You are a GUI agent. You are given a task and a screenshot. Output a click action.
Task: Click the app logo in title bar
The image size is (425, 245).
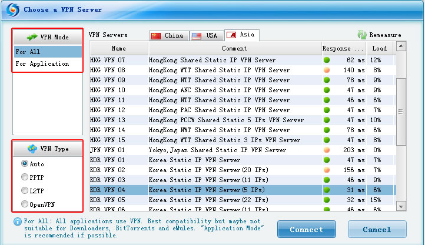click(x=13, y=10)
